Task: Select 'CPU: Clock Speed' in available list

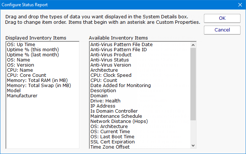Action: [111, 75]
